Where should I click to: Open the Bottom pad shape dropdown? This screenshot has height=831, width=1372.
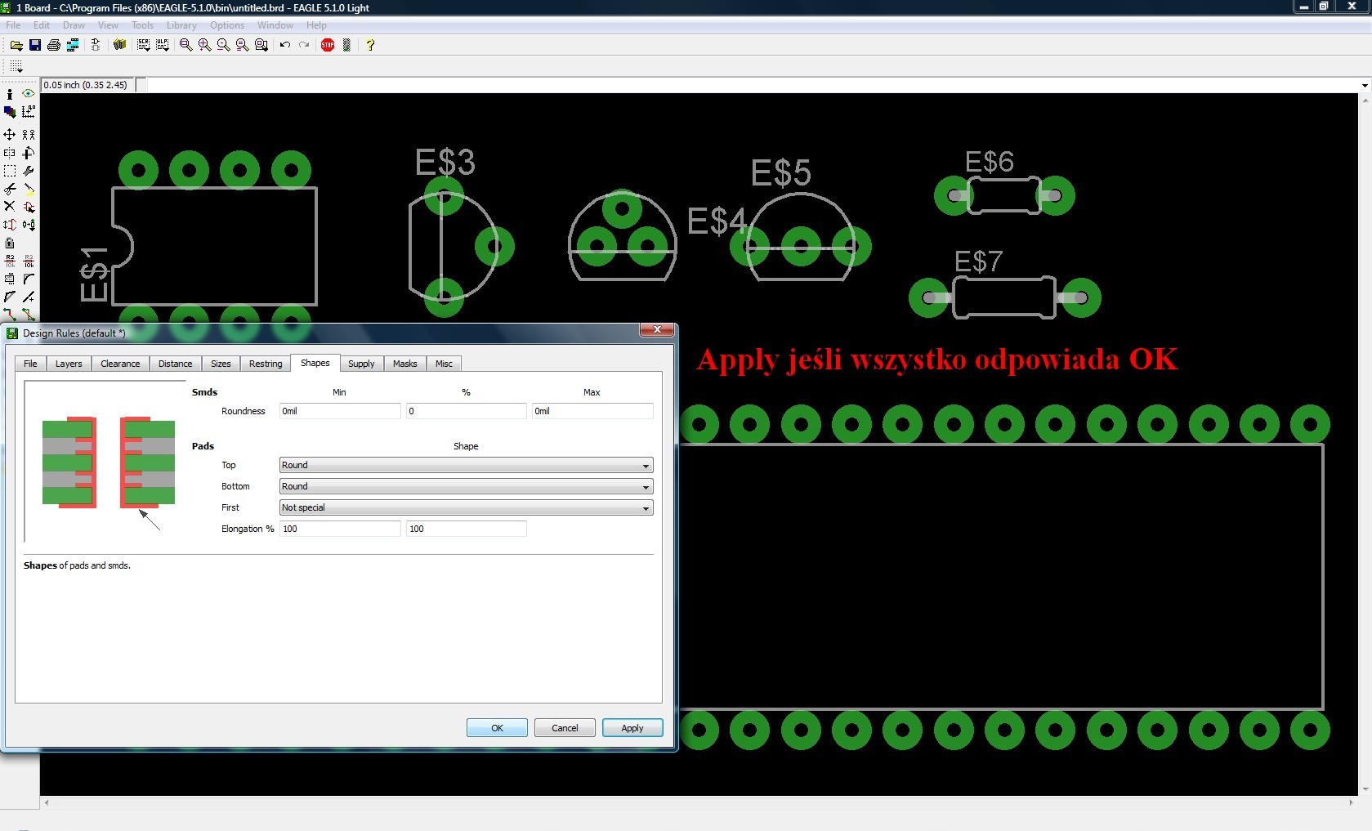[x=466, y=486]
